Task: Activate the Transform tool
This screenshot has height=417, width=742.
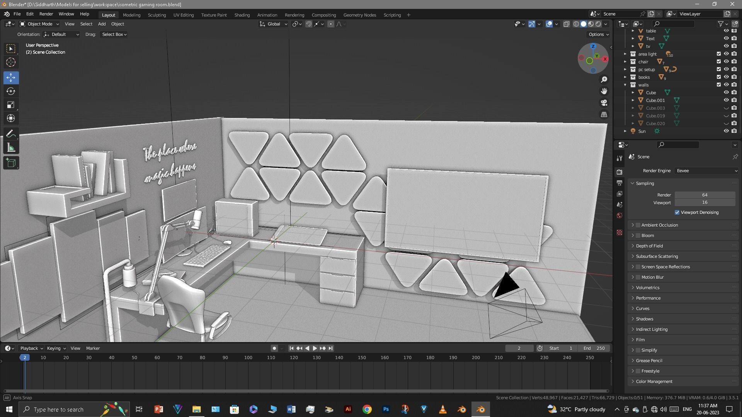Action: point(11,118)
